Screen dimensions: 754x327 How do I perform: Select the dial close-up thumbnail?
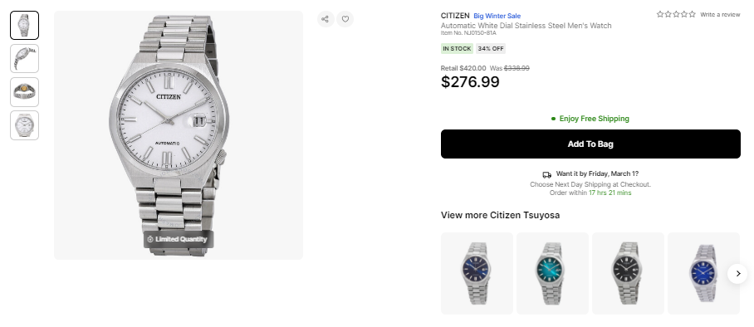(x=25, y=125)
